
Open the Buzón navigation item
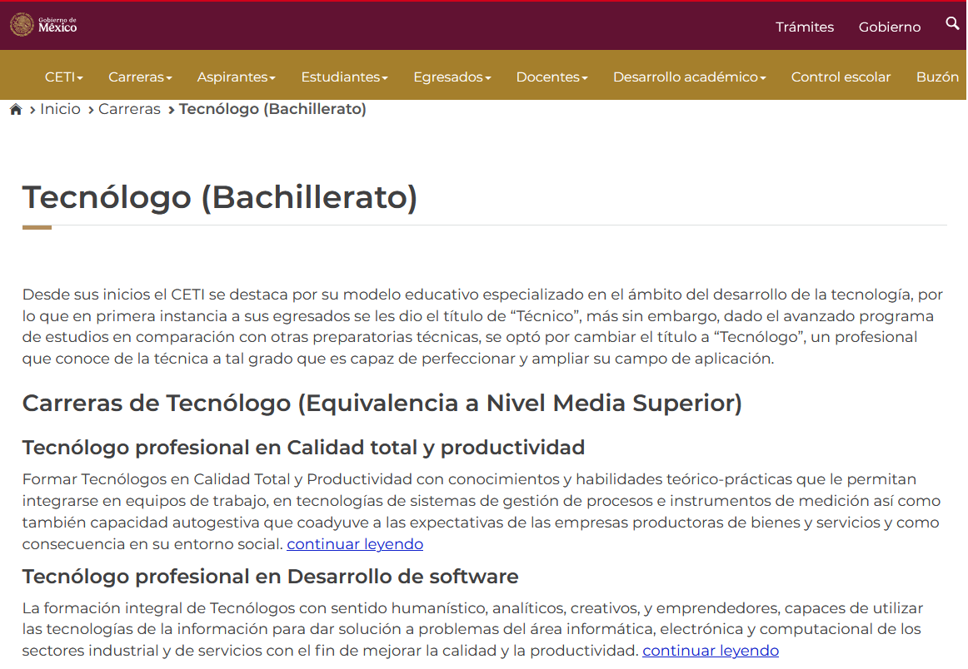click(937, 77)
